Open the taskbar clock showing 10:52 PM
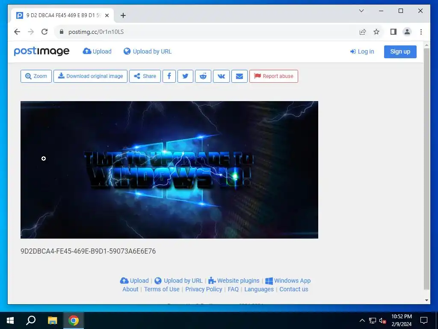 tap(401, 320)
